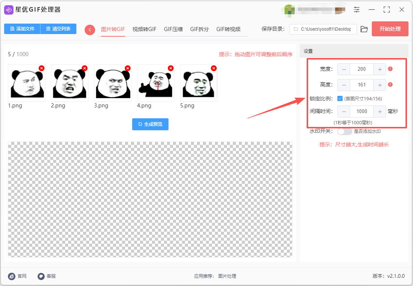This screenshot has height=286, width=413.
Task: Remove 4.png with its red X
Action: (171, 68)
